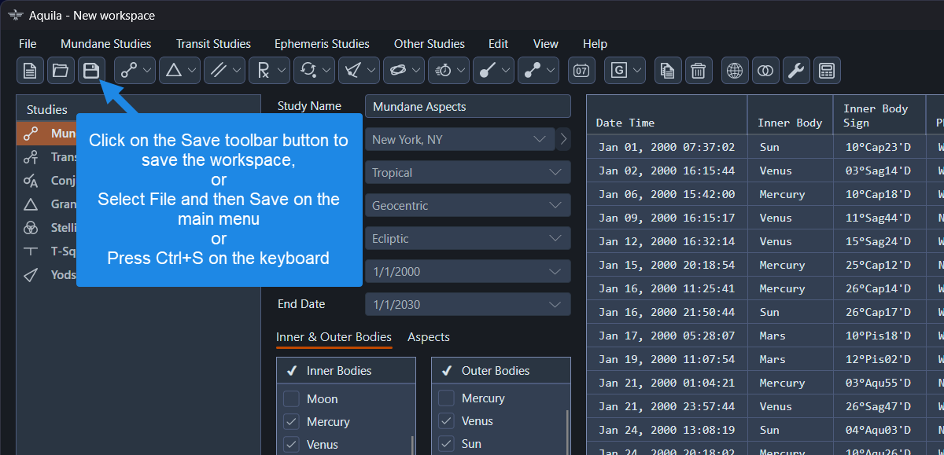Viewport: 944px width, 455px height.
Task: Click the New workspace document icon
Action: tap(30, 71)
